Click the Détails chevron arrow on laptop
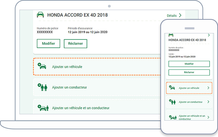The width and height of the screenshot is (218, 137). point(180,15)
